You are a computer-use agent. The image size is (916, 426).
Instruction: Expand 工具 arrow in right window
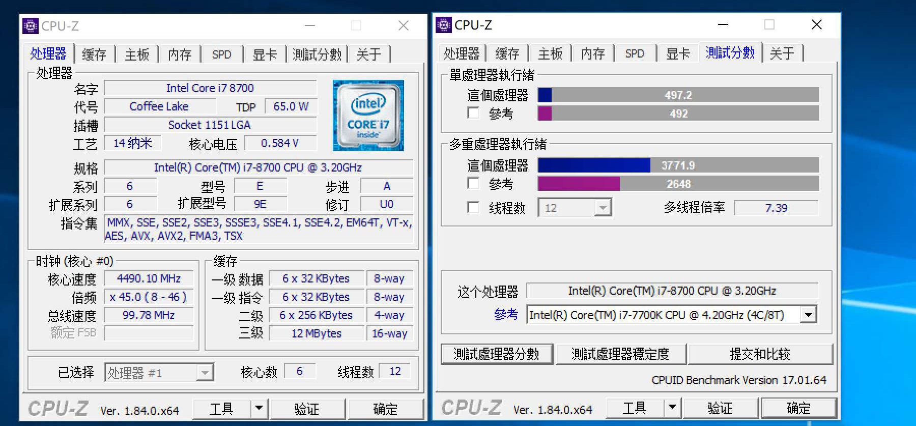click(672, 407)
